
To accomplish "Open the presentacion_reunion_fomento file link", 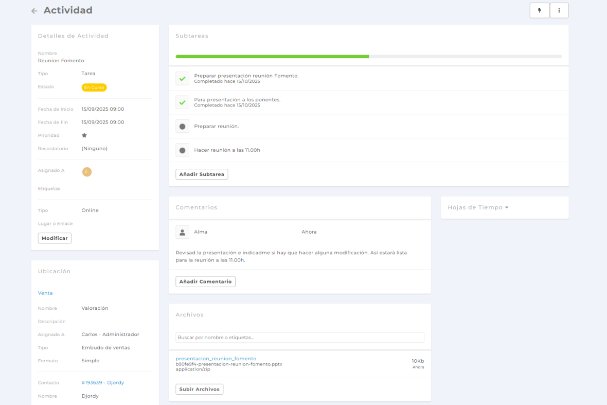I will pos(216,359).
